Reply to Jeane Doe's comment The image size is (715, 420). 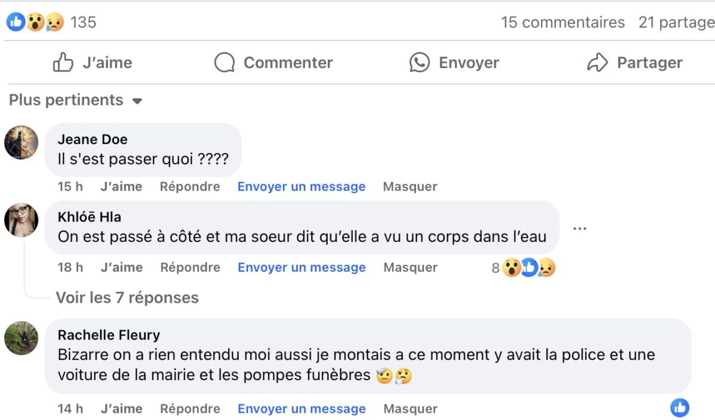[x=189, y=186]
